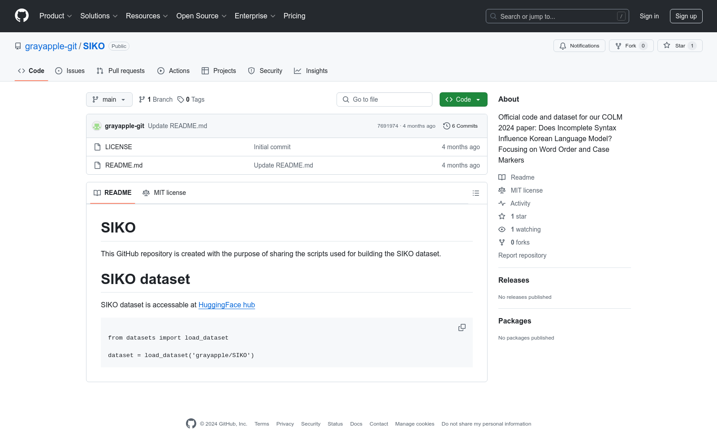Go to the Pricing page
The width and height of the screenshot is (717, 448).
(294, 16)
